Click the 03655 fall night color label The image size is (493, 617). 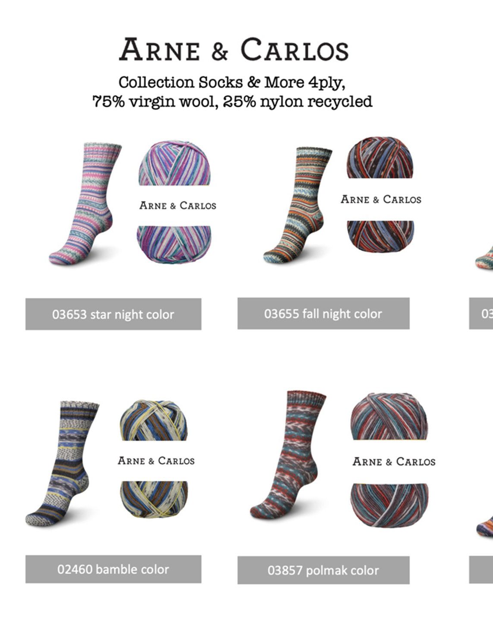323,313
